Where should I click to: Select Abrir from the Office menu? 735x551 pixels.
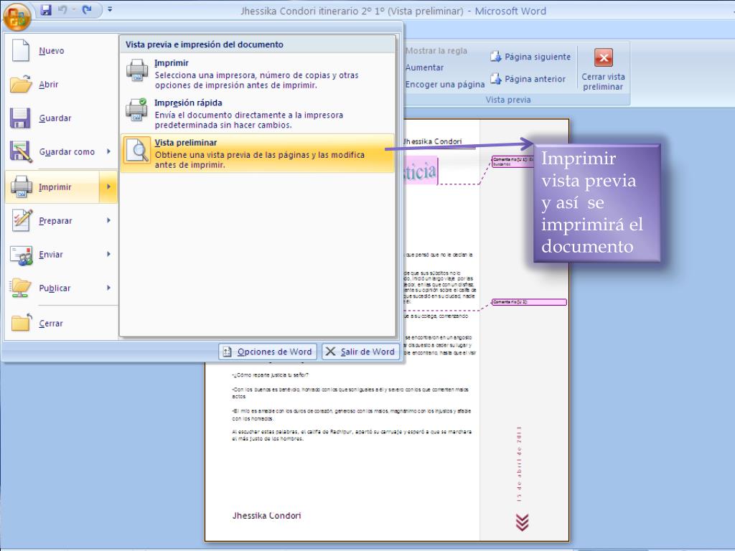click(x=49, y=85)
